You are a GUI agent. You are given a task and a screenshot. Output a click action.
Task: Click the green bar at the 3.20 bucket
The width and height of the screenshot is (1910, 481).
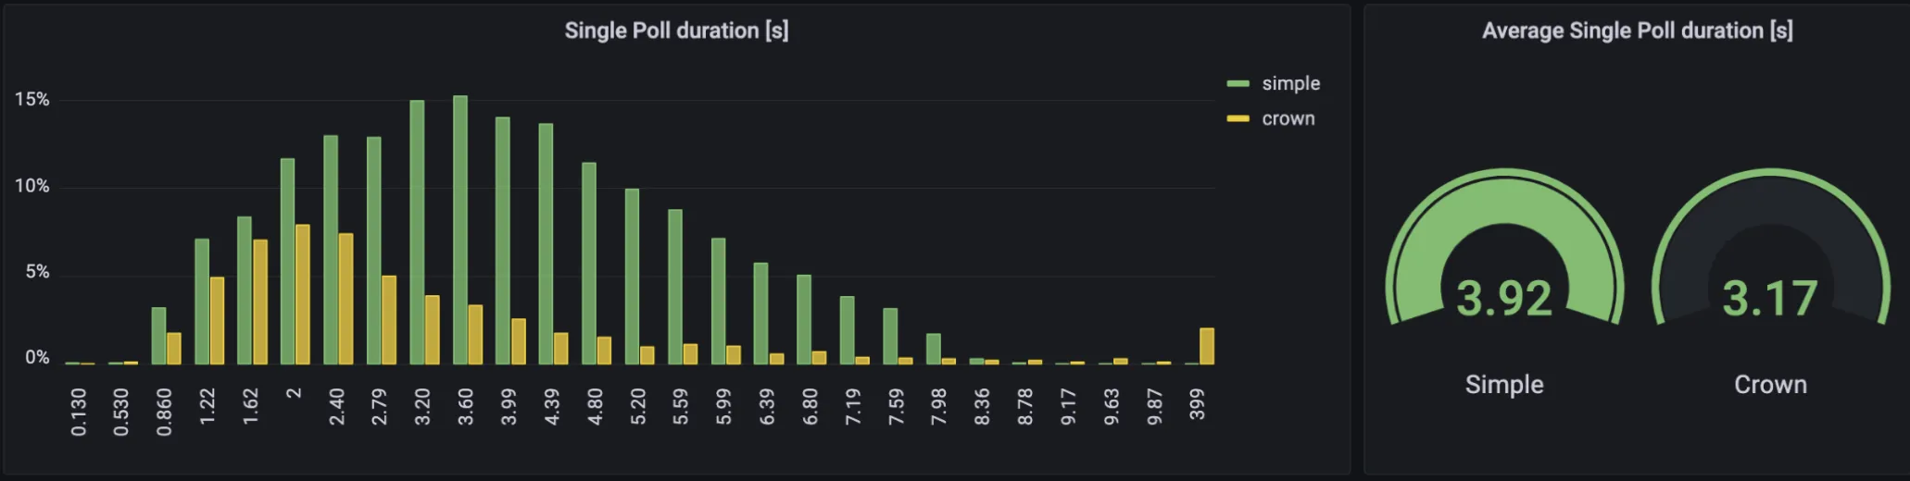pyautogui.click(x=417, y=231)
